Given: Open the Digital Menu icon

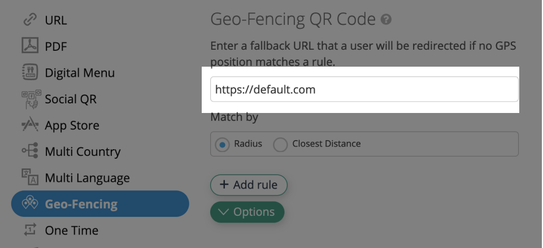Looking at the screenshot, I should 30,72.
